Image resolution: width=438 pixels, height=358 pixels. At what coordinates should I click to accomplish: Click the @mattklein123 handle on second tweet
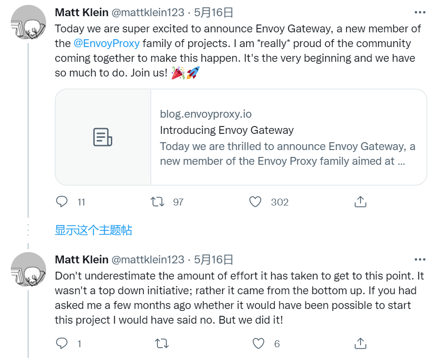tap(148, 260)
